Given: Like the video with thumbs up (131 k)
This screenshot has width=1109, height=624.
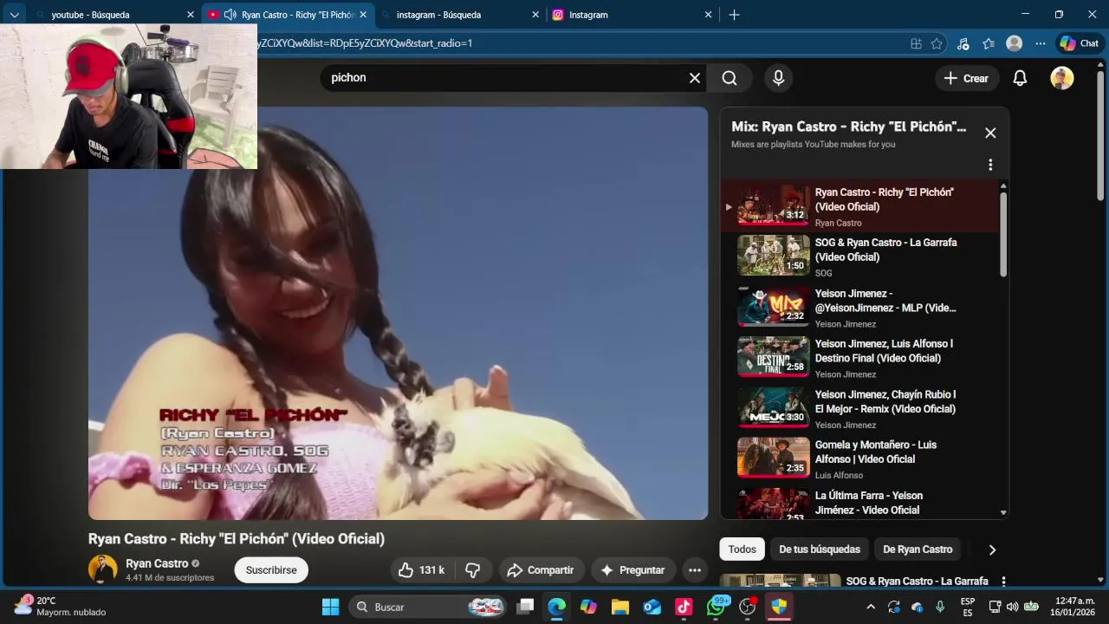Looking at the screenshot, I should (421, 570).
